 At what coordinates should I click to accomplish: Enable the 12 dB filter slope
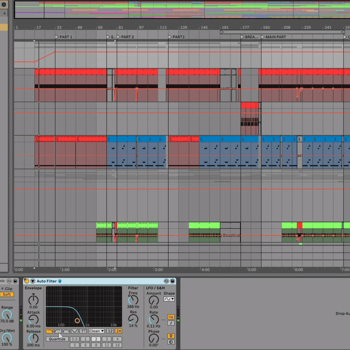tap(110, 331)
